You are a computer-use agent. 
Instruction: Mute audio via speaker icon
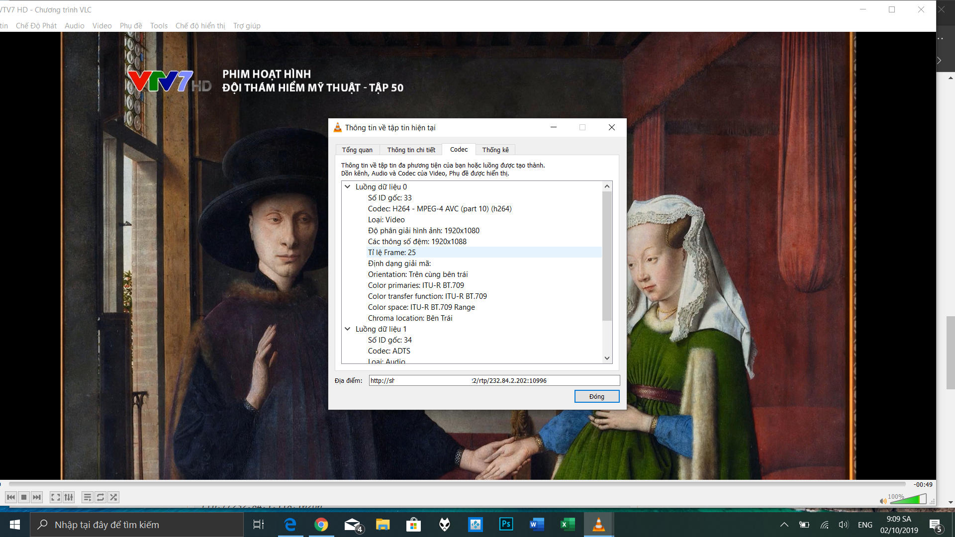tap(883, 501)
